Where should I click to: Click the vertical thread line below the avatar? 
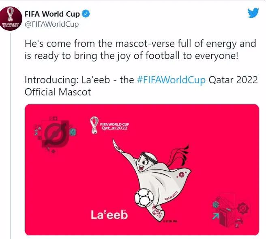[x=11, y=136]
